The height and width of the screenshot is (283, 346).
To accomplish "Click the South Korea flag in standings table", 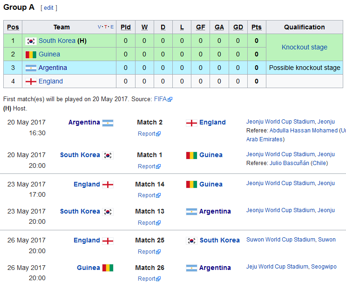I will [31, 41].
